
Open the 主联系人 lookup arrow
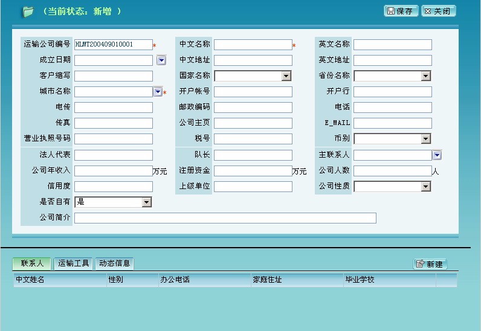click(x=437, y=155)
